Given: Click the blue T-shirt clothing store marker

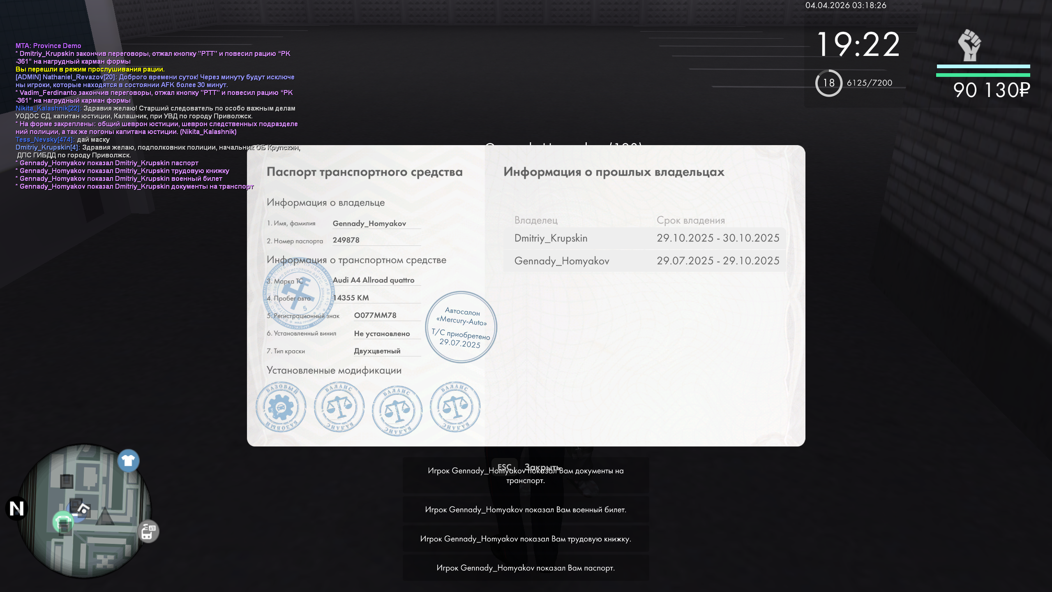Looking at the screenshot, I should (x=128, y=460).
